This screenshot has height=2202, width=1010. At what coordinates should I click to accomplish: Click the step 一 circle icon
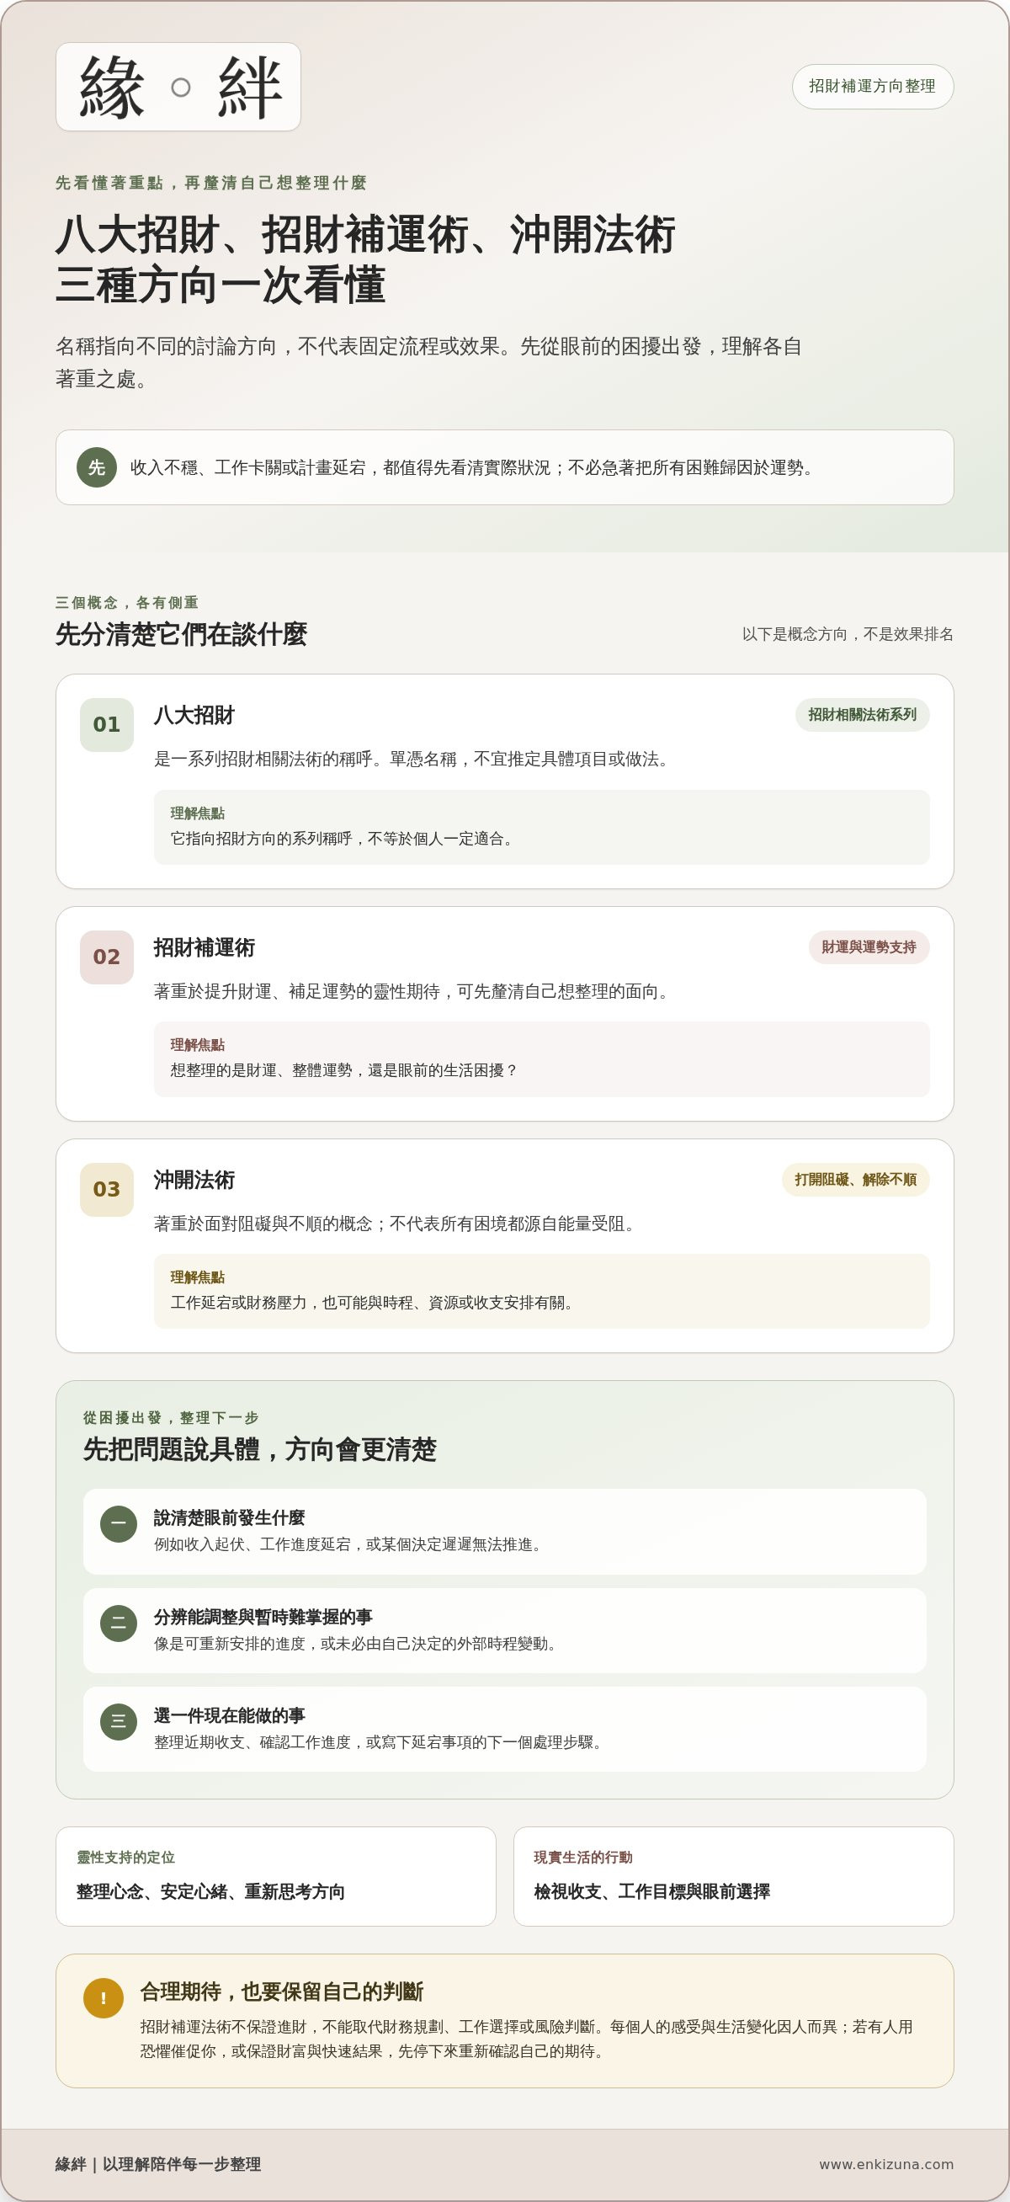coord(119,1524)
